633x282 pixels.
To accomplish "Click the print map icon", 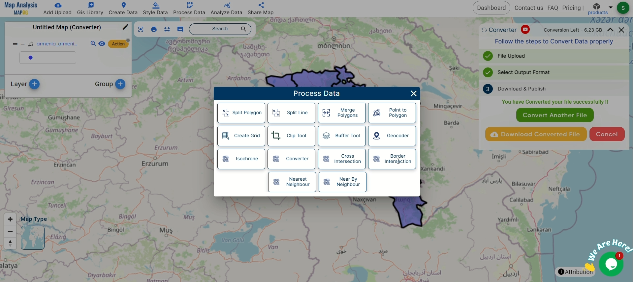I will tap(154, 29).
